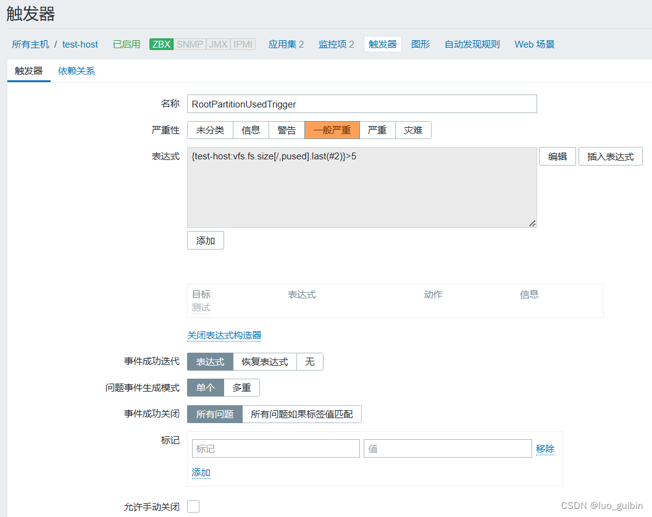This screenshot has height=517, width=652.
Task: Open the Web 场景 tab
Action: click(x=534, y=44)
